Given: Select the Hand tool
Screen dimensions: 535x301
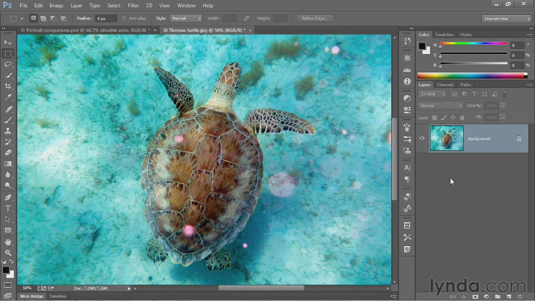Looking at the screenshot, I should tap(8, 242).
